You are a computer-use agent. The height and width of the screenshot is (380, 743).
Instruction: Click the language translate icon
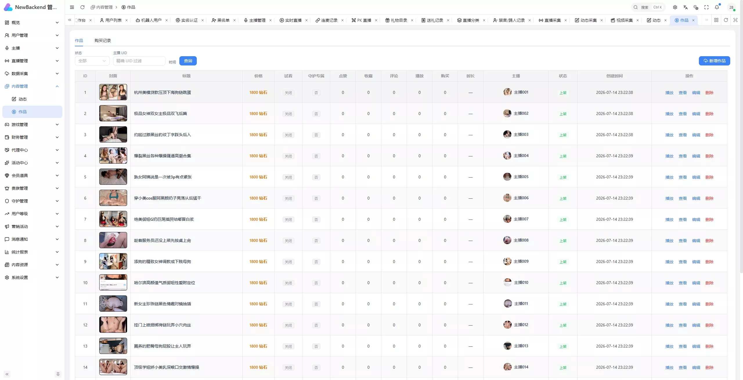[686, 7]
